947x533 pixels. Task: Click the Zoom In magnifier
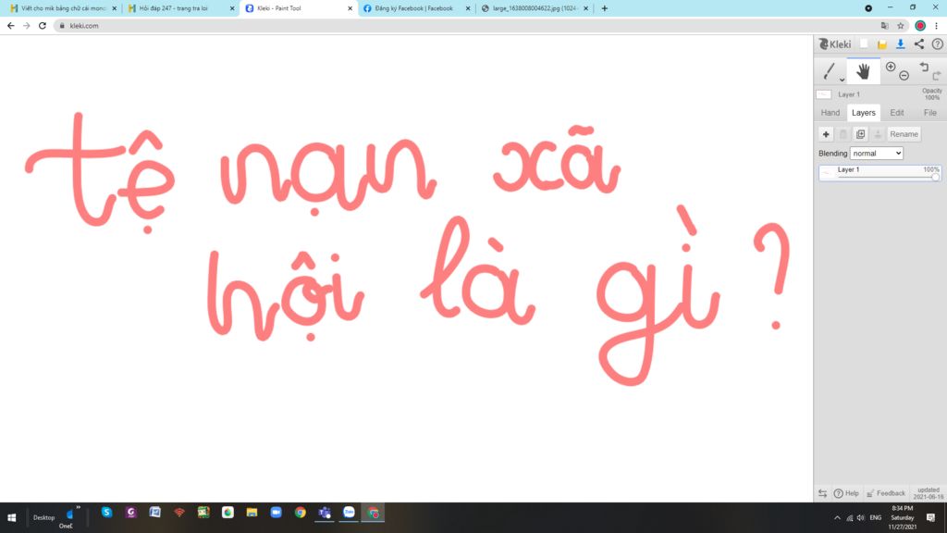point(891,67)
